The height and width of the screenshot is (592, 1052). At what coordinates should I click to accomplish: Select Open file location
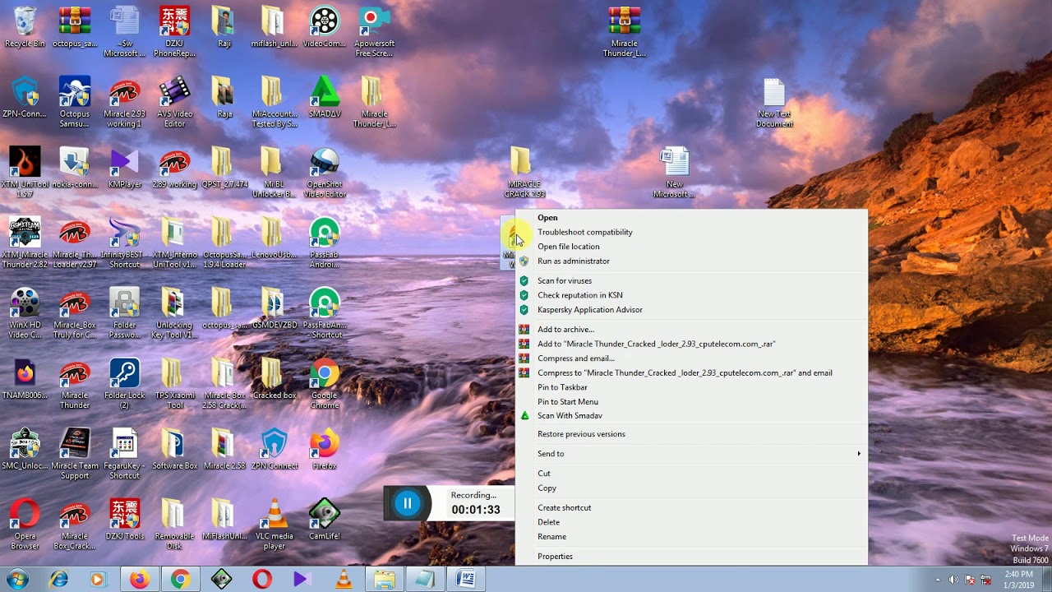tap(691, 247)
